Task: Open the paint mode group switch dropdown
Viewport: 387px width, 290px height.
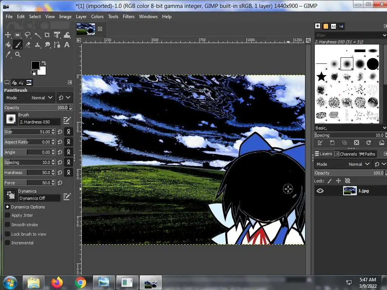Action: pyautogui.click(x=65, y=98)
